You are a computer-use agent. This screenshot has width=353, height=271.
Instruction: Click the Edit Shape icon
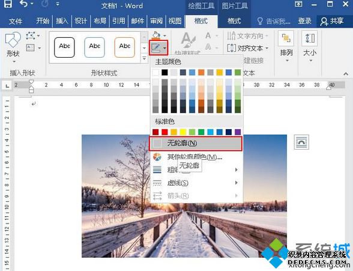[x=31, y=35]
